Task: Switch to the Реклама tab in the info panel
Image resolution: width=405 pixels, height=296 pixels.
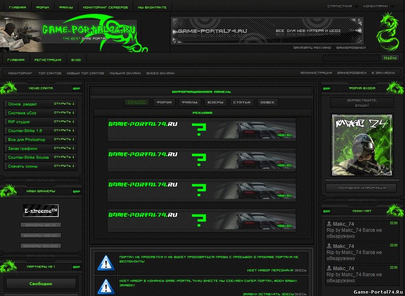Action: [137, 102]
